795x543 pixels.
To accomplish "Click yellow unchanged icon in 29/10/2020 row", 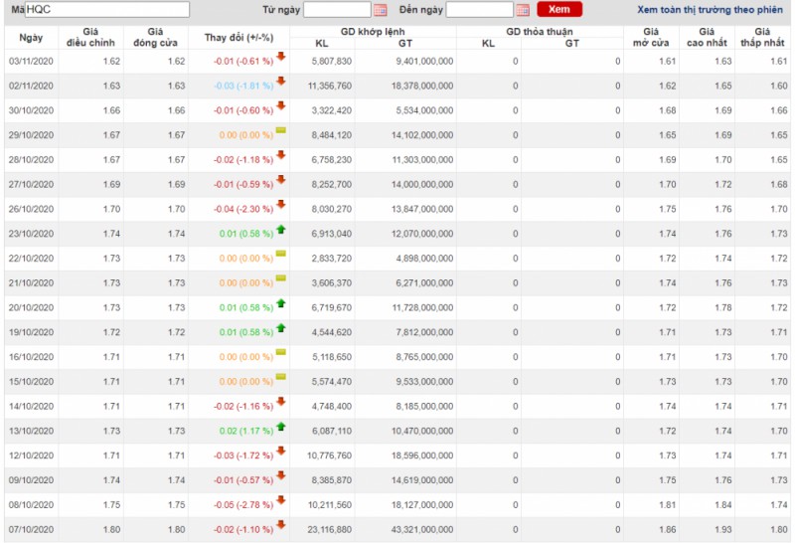I will tap(281, 130).
